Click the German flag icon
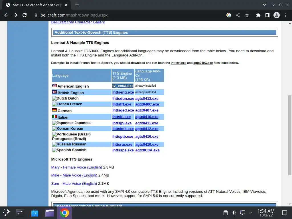 [54, 110]
